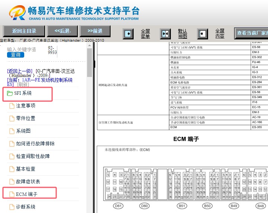Open the 基本检查 tree item
Screen dimensions: 268x213
26,169
